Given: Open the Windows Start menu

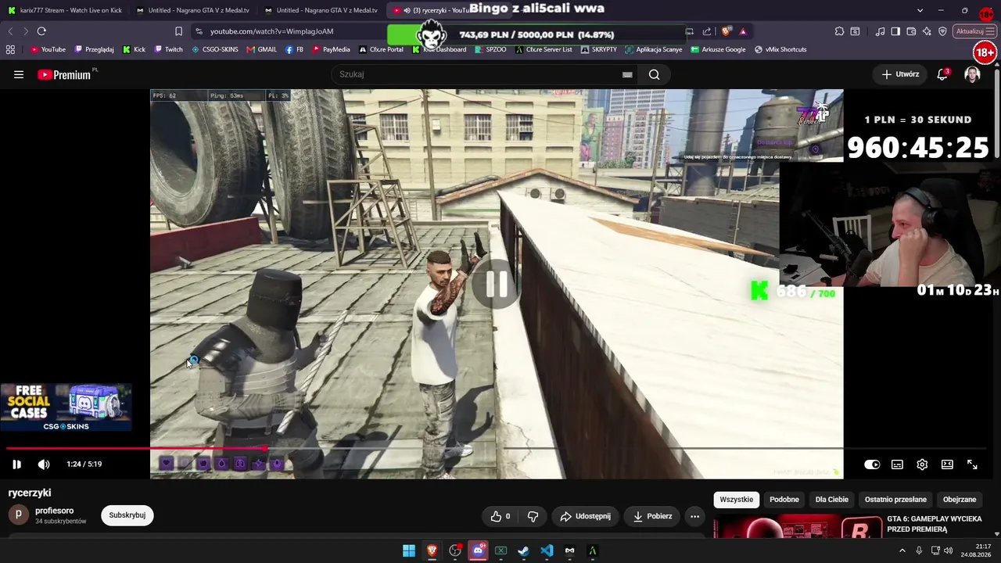Looking at the screenshot, I should [x=409, y=550].
